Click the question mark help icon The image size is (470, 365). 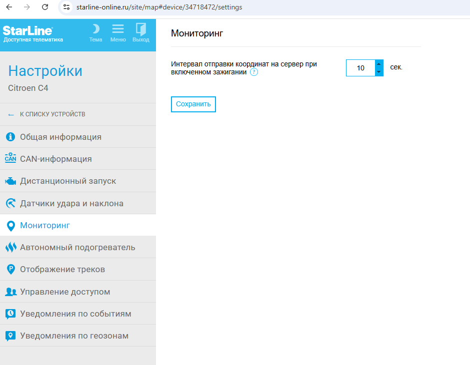point(254,72)
